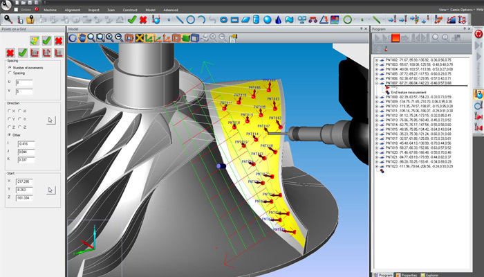
Task: Click the pick arrow button beside Start
Action: point(50,189)
